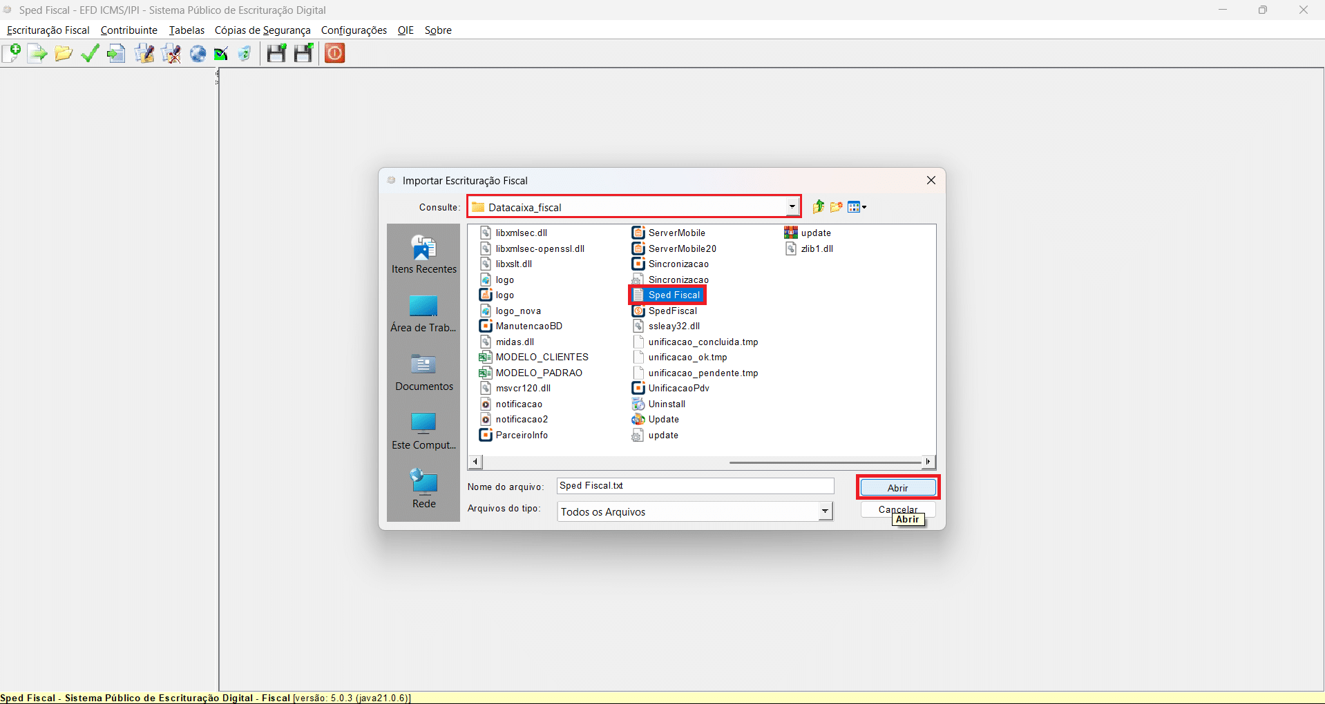Go up one folder level in dialog

819,206
